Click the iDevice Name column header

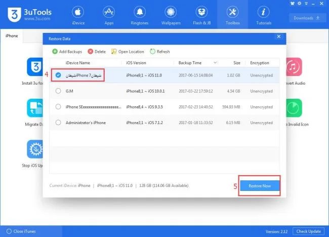tap(77, 63)
